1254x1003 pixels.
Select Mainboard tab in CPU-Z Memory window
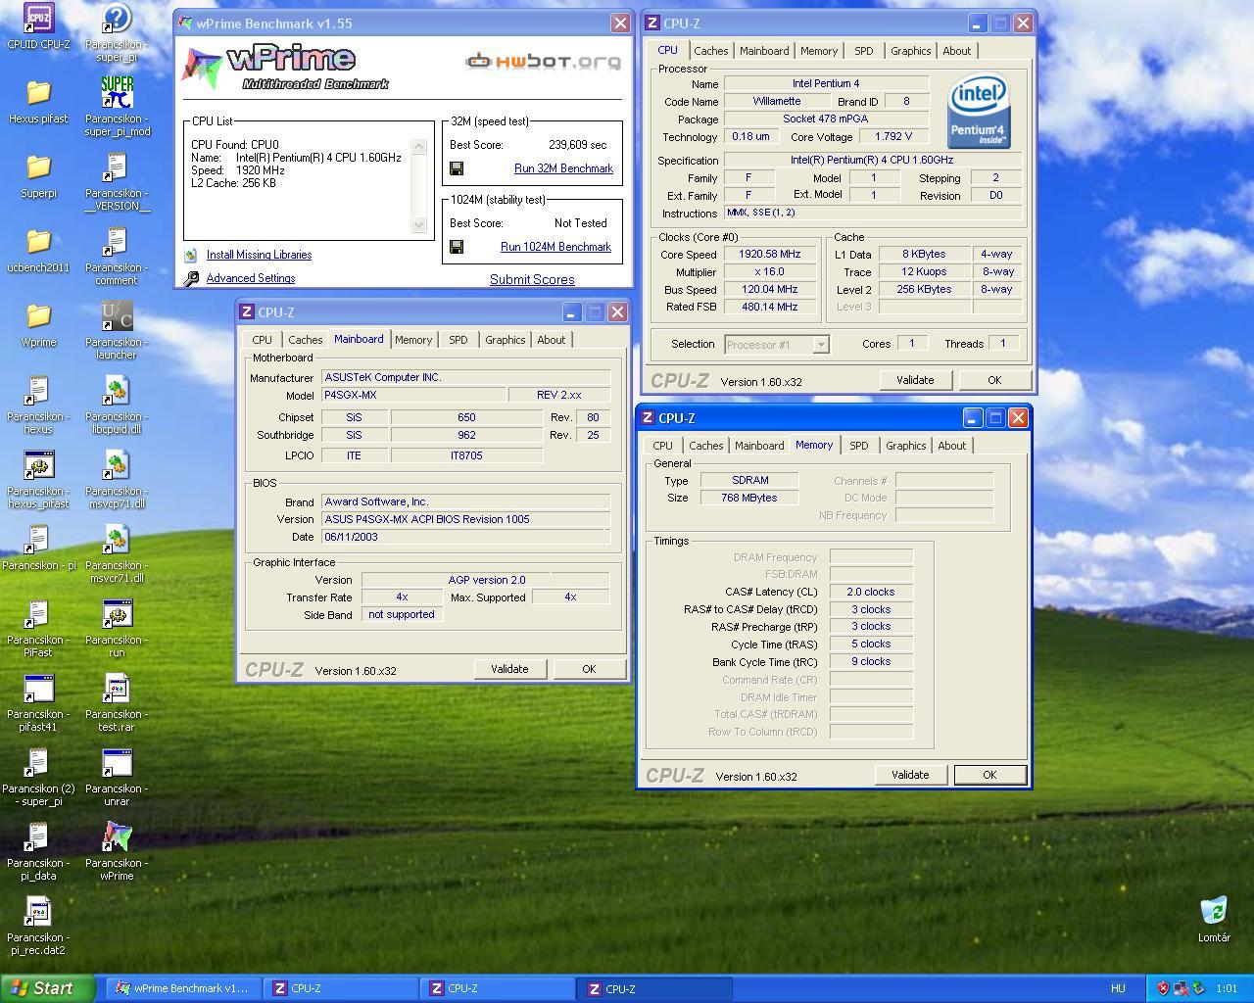click(x=759, y=446)
